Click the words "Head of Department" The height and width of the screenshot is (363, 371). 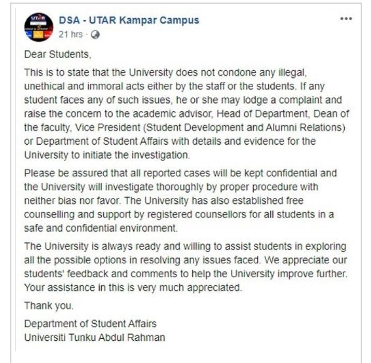[262, 114]
